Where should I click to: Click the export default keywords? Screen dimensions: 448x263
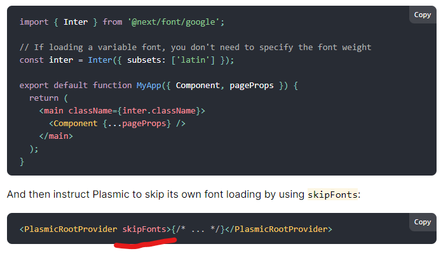[53, 86]
